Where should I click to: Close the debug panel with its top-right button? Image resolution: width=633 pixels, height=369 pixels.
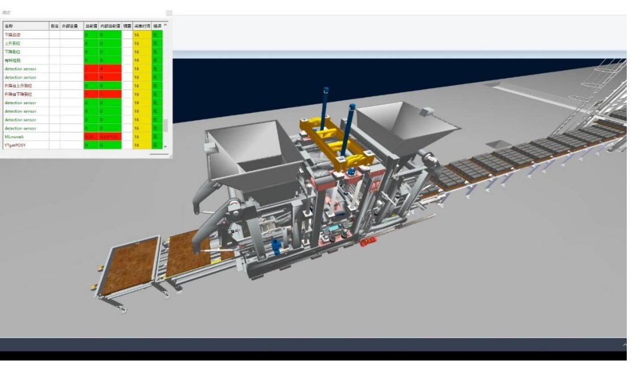169,12
